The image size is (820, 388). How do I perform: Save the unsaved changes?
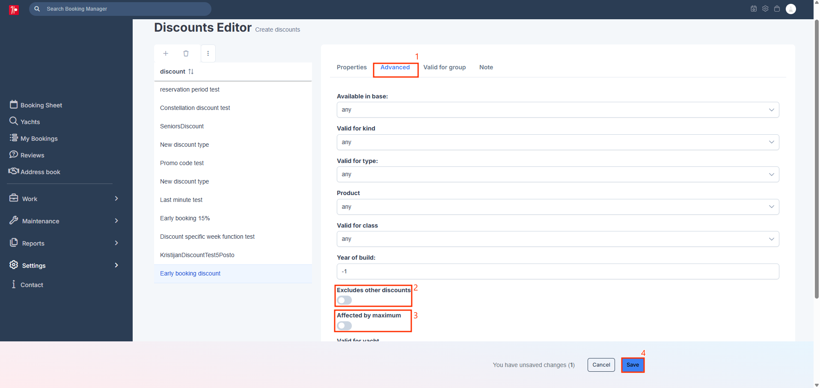click(633, 365)
